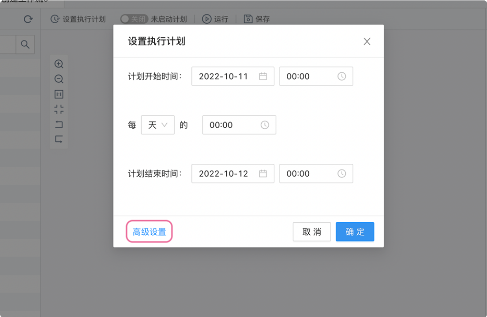Click the refresh icon in toolbar
Viewport: 487px width, 317px height.
(28, 19)
